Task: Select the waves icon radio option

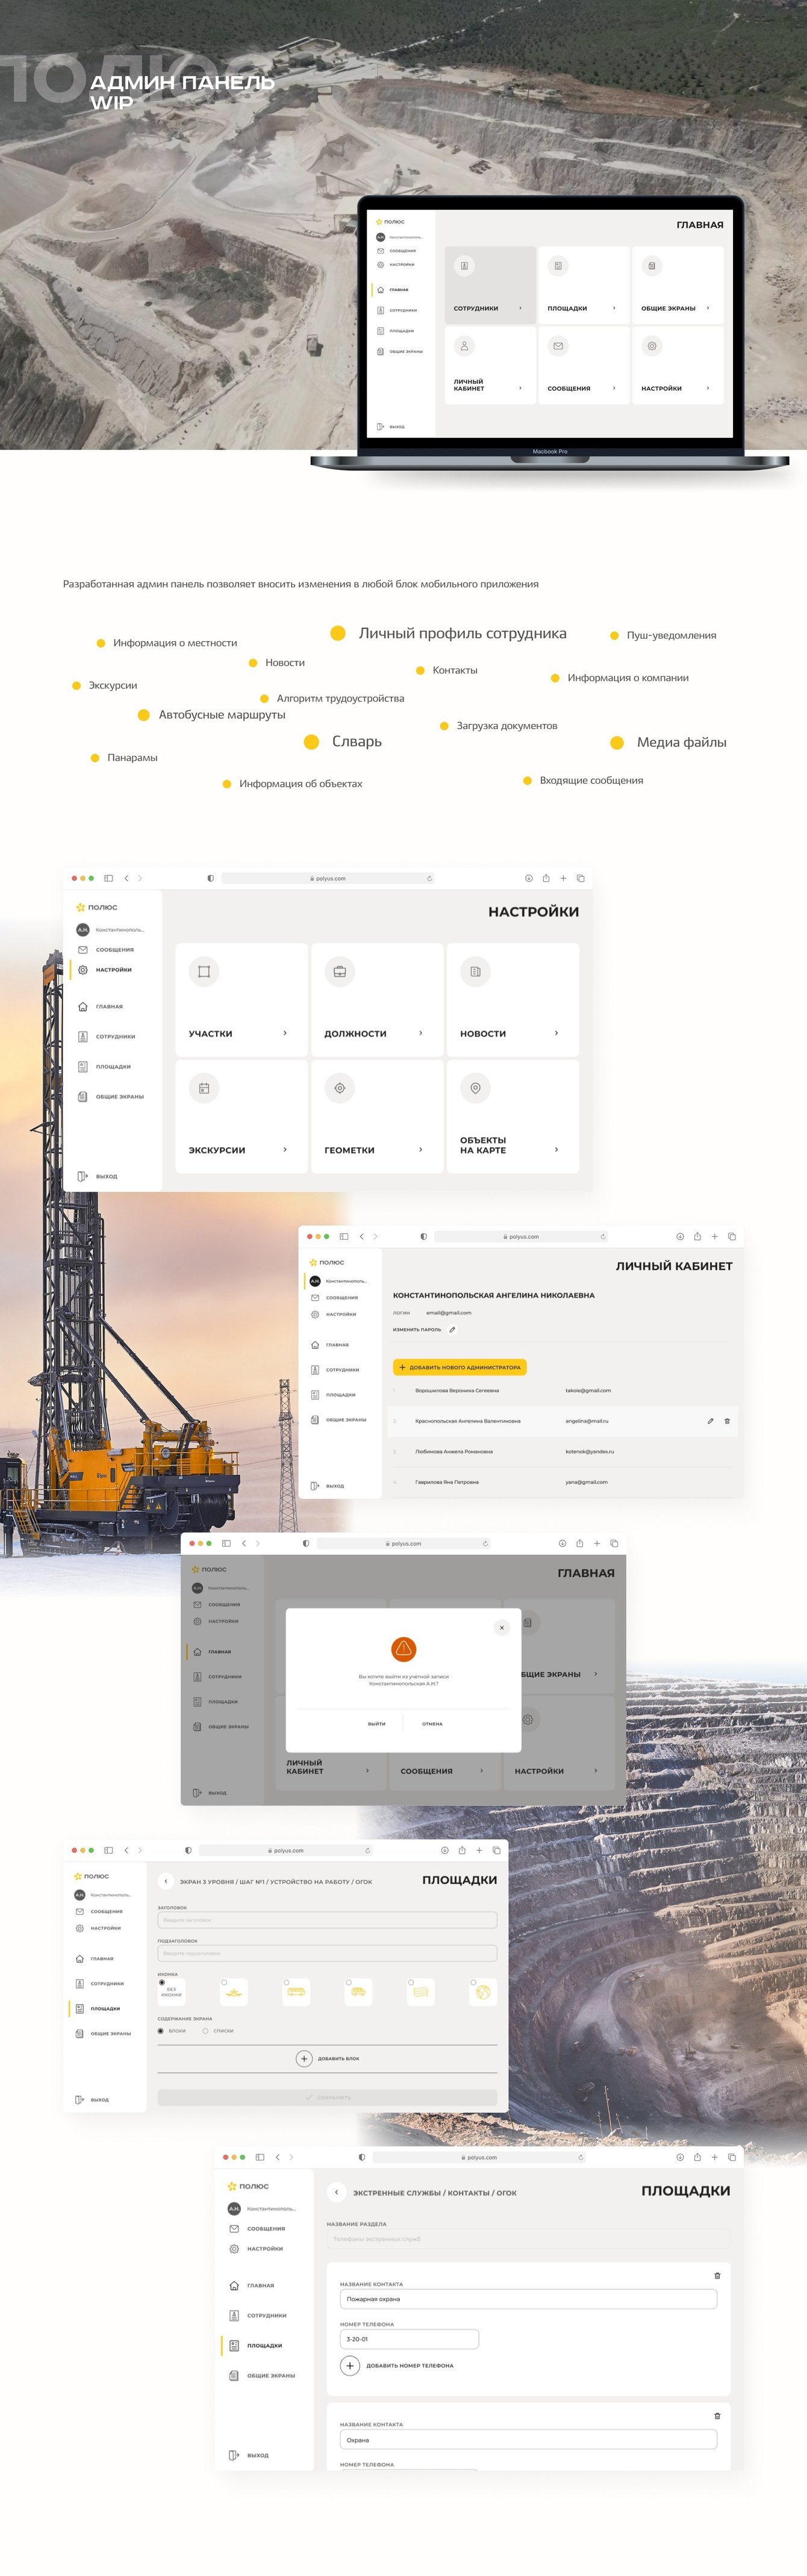Action: pyautogui.click(x=411, y=1983)
